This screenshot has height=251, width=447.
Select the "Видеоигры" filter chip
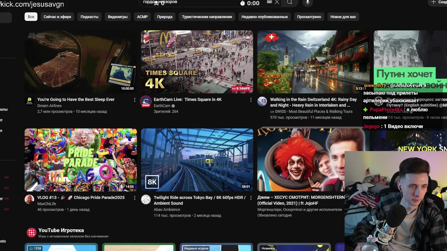(x=118, y=17)
